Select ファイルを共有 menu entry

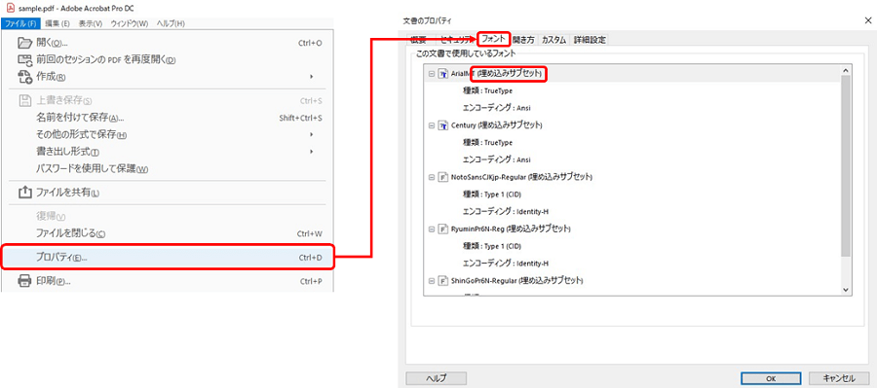pos(168,193)
